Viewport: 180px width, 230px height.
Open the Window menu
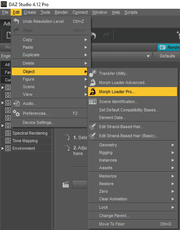click(99, 12)
